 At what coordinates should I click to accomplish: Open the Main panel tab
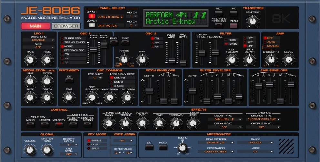click(35, 26)
